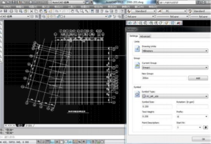Viewport: 211px width, 144px height.
Task: Click the Current Group icon in dialog
Action: 137,66
